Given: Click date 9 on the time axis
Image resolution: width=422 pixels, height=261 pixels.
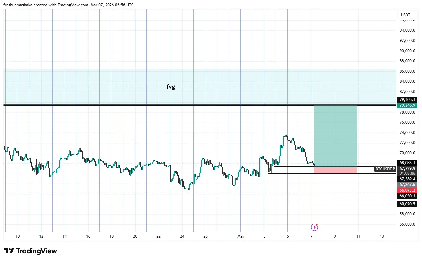Looking at the screenshot, I should point(335,236).
